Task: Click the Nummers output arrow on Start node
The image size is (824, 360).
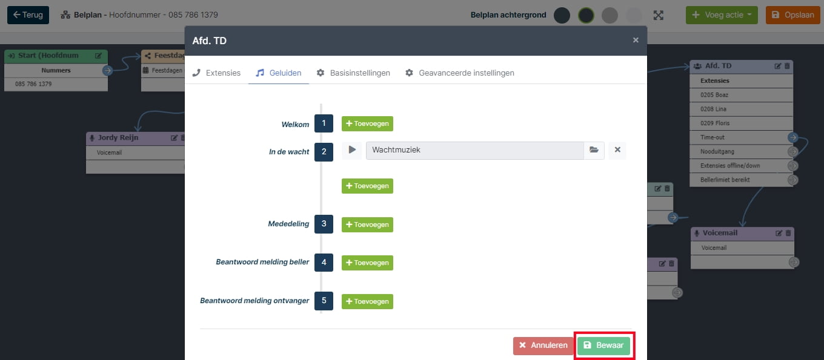Action: (107, 70)
